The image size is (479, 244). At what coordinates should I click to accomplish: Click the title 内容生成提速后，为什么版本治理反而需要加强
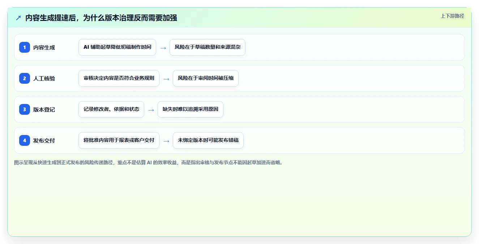(x=101, y=18)
